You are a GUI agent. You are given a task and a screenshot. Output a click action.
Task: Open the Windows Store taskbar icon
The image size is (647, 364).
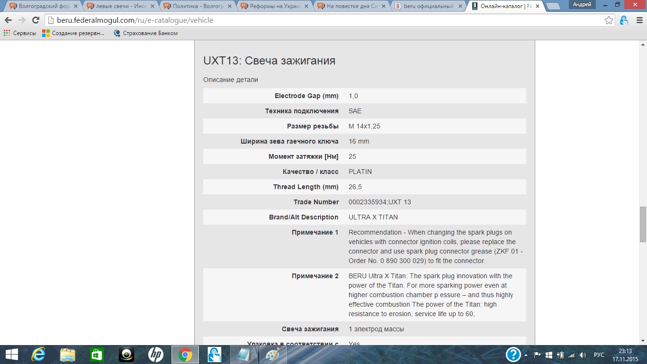point(97,355)
